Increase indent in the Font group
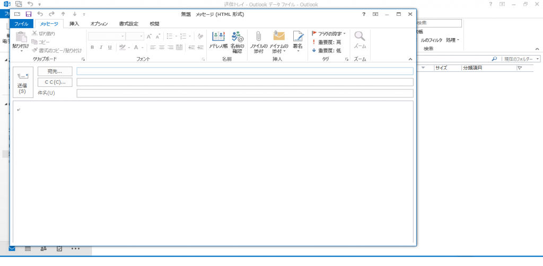The image size is (543, 266). [x=200, y=47]
